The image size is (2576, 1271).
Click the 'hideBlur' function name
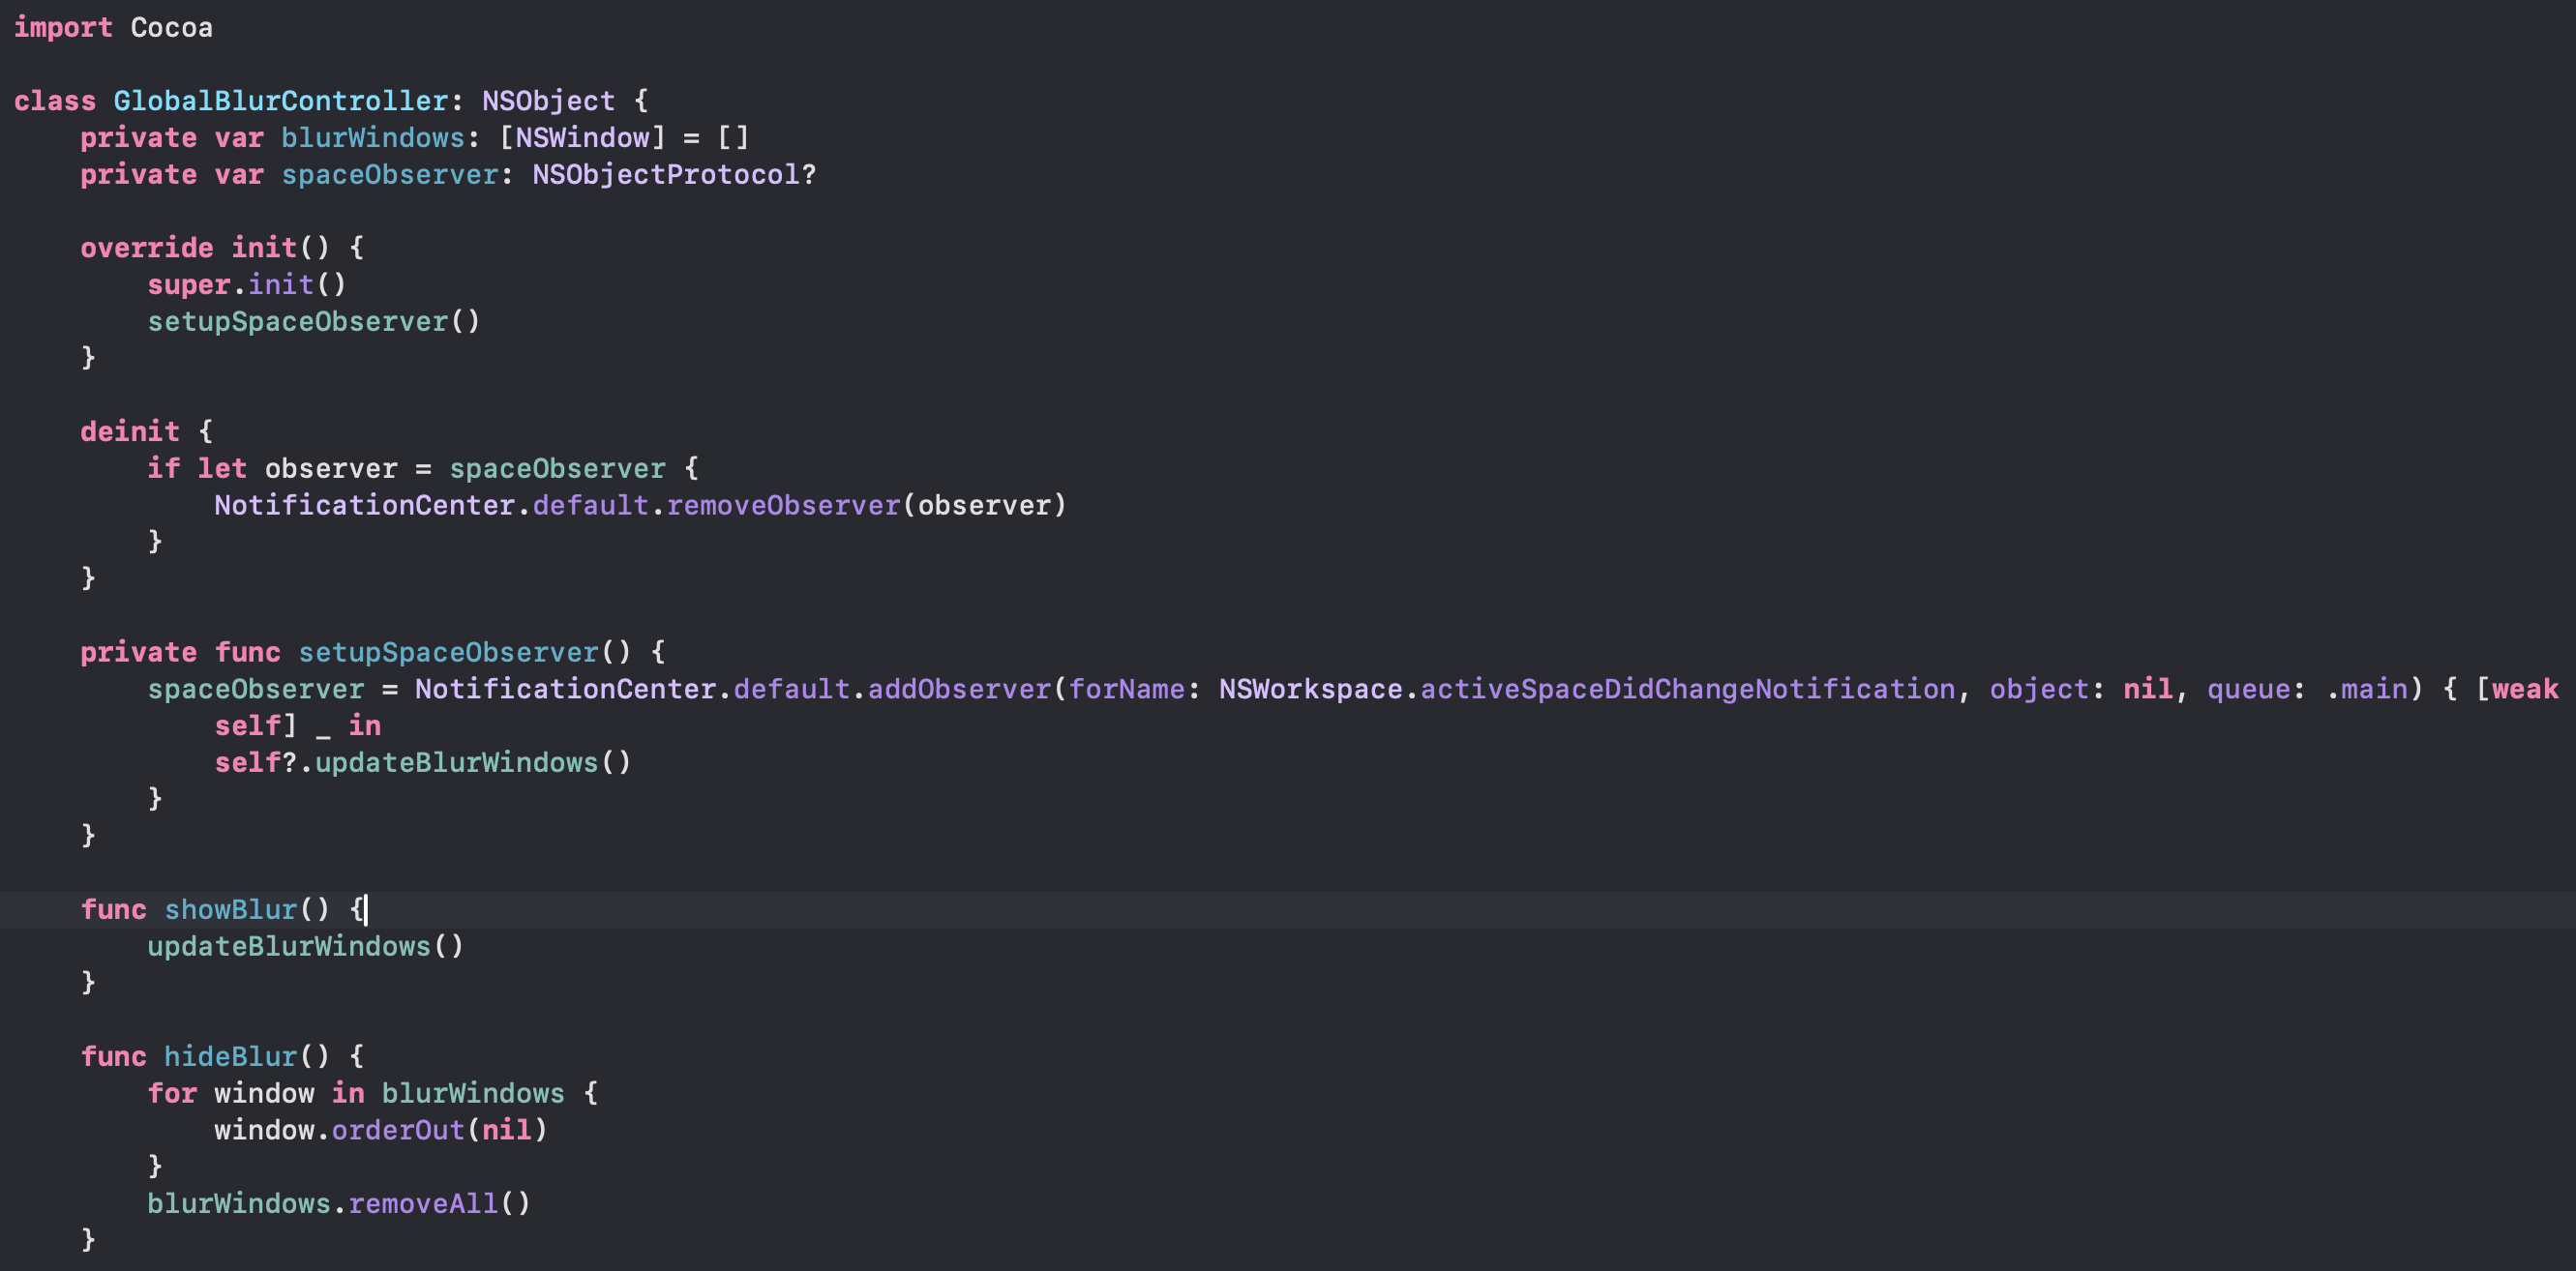pyautogui.click(x=231, y=1057)
